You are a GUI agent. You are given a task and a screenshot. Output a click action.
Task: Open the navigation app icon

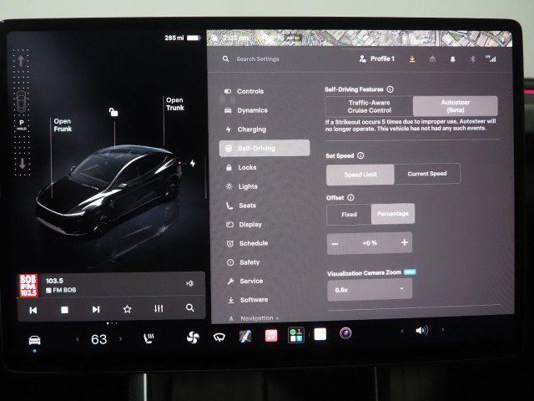245,336
